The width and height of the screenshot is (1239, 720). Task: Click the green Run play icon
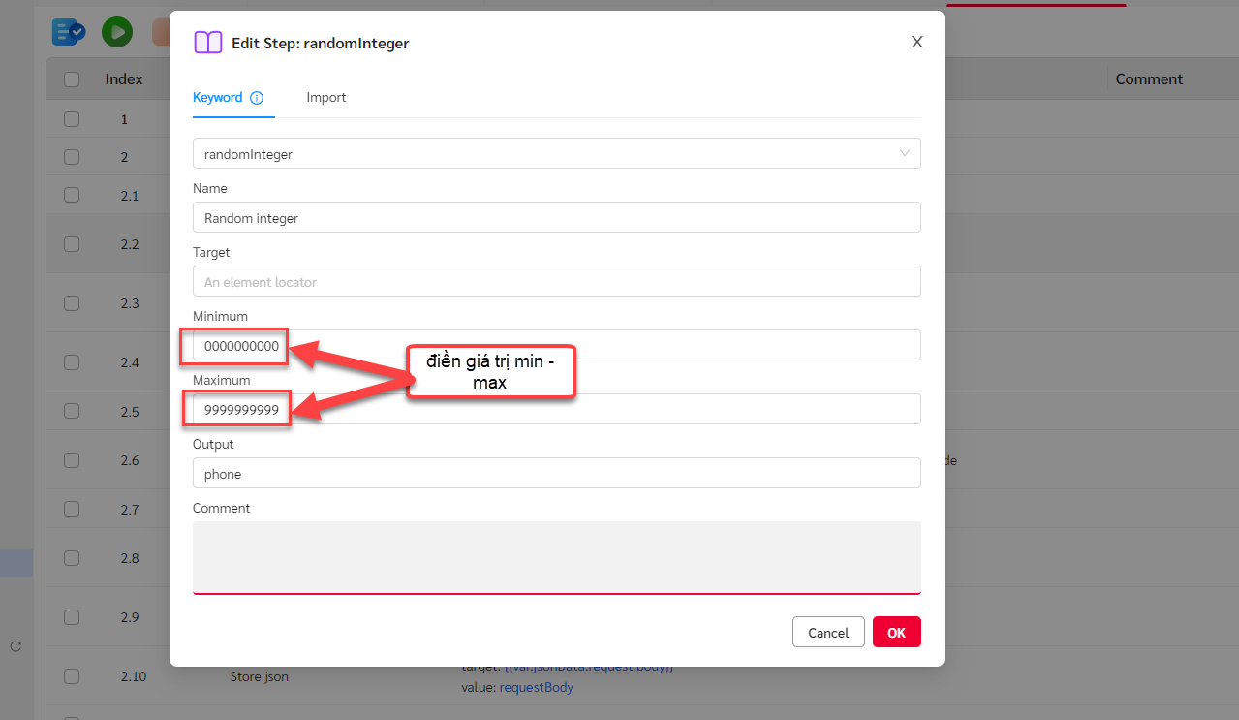click(x=117, y=32)
